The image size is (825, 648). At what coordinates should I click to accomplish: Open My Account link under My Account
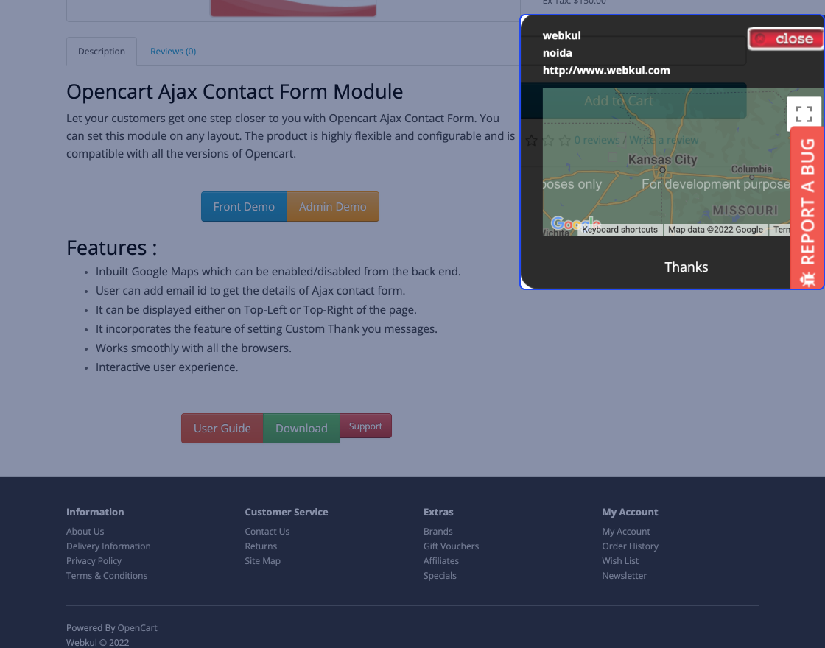tap(626, 531)
